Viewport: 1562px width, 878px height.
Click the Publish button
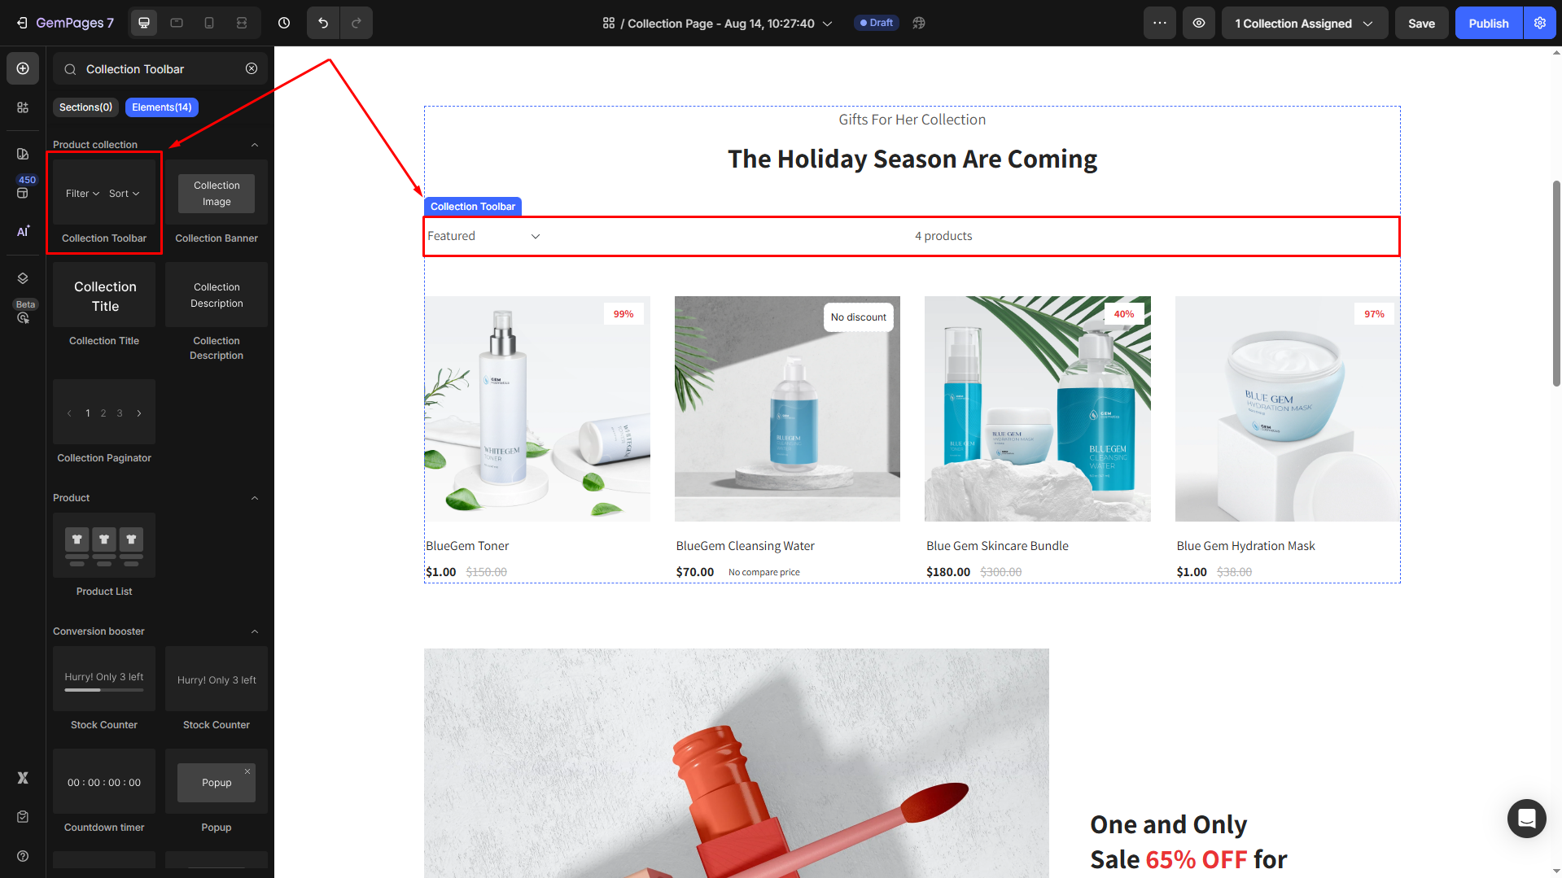click(1489, 23)
